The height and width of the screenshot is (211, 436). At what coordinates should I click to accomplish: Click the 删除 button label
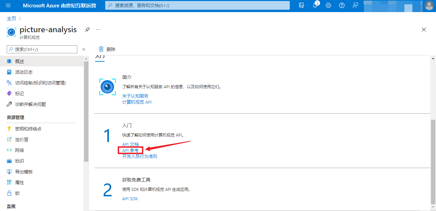(111, 49)
